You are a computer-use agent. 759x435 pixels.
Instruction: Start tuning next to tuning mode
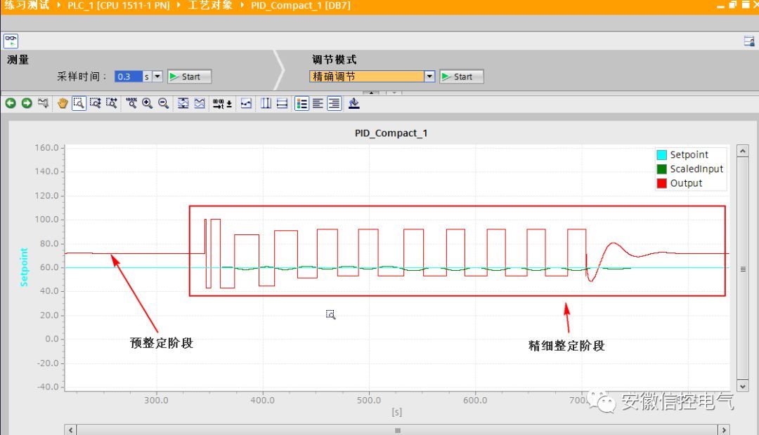click(x=462, y=76)
